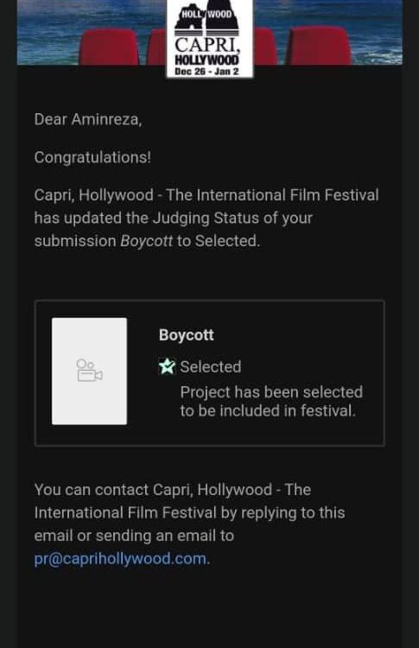Image resolution: width=419 pixels, height=648 pixels.
Task: Click the red chair left of the logo
Action: [109, 47]
